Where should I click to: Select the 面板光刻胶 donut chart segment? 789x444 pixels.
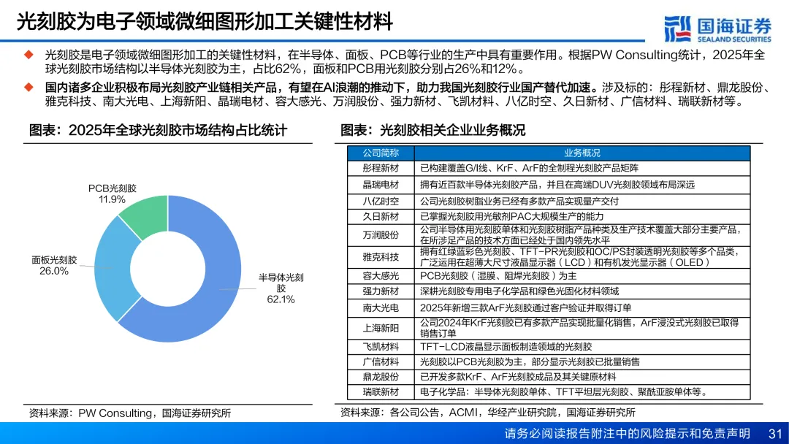click(x=113, y=269)
